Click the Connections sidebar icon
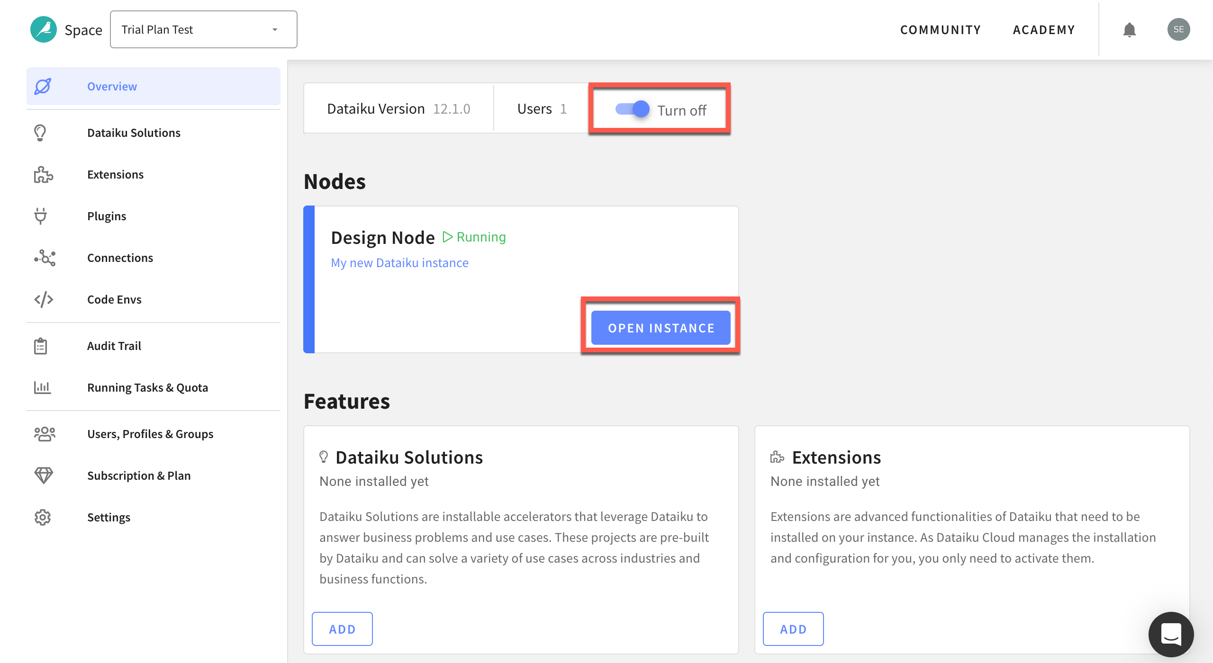 tap(45, 257)
